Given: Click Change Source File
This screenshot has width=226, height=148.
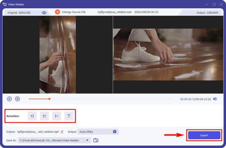Looking at the screenshot, I should 74,12.
